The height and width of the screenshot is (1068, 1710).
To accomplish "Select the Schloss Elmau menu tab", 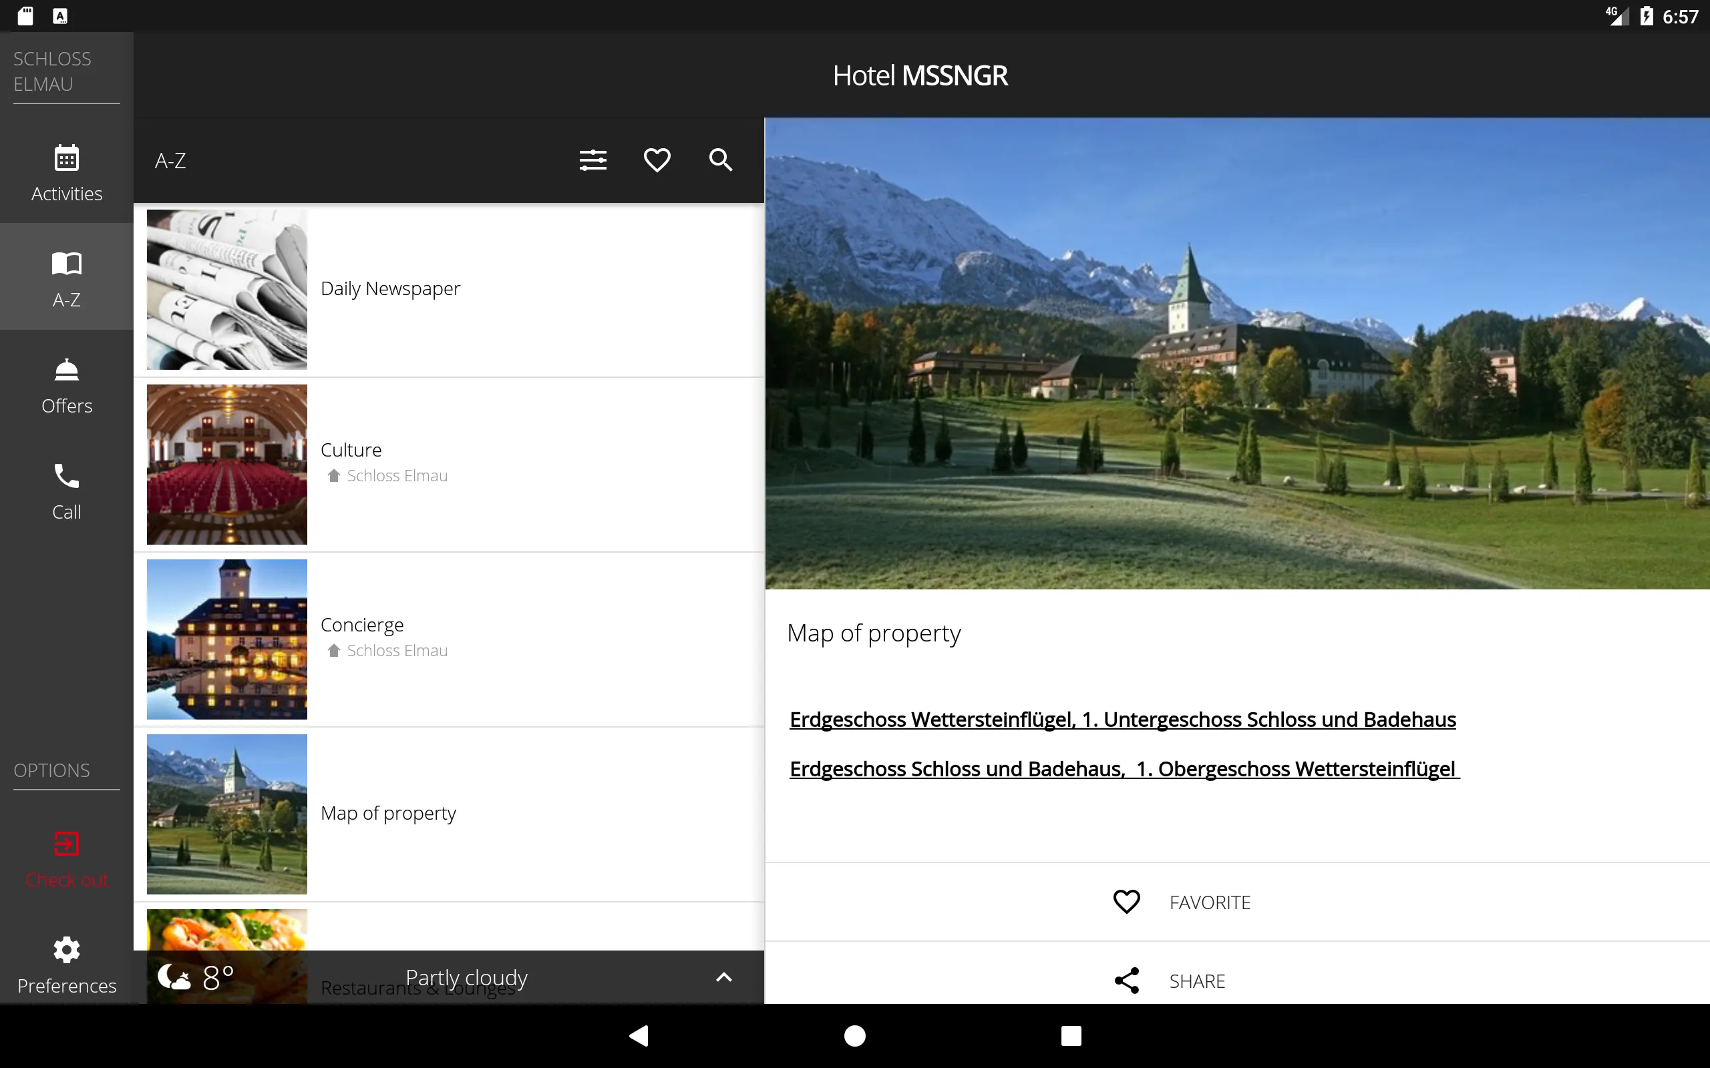I will tap(67, 70).
